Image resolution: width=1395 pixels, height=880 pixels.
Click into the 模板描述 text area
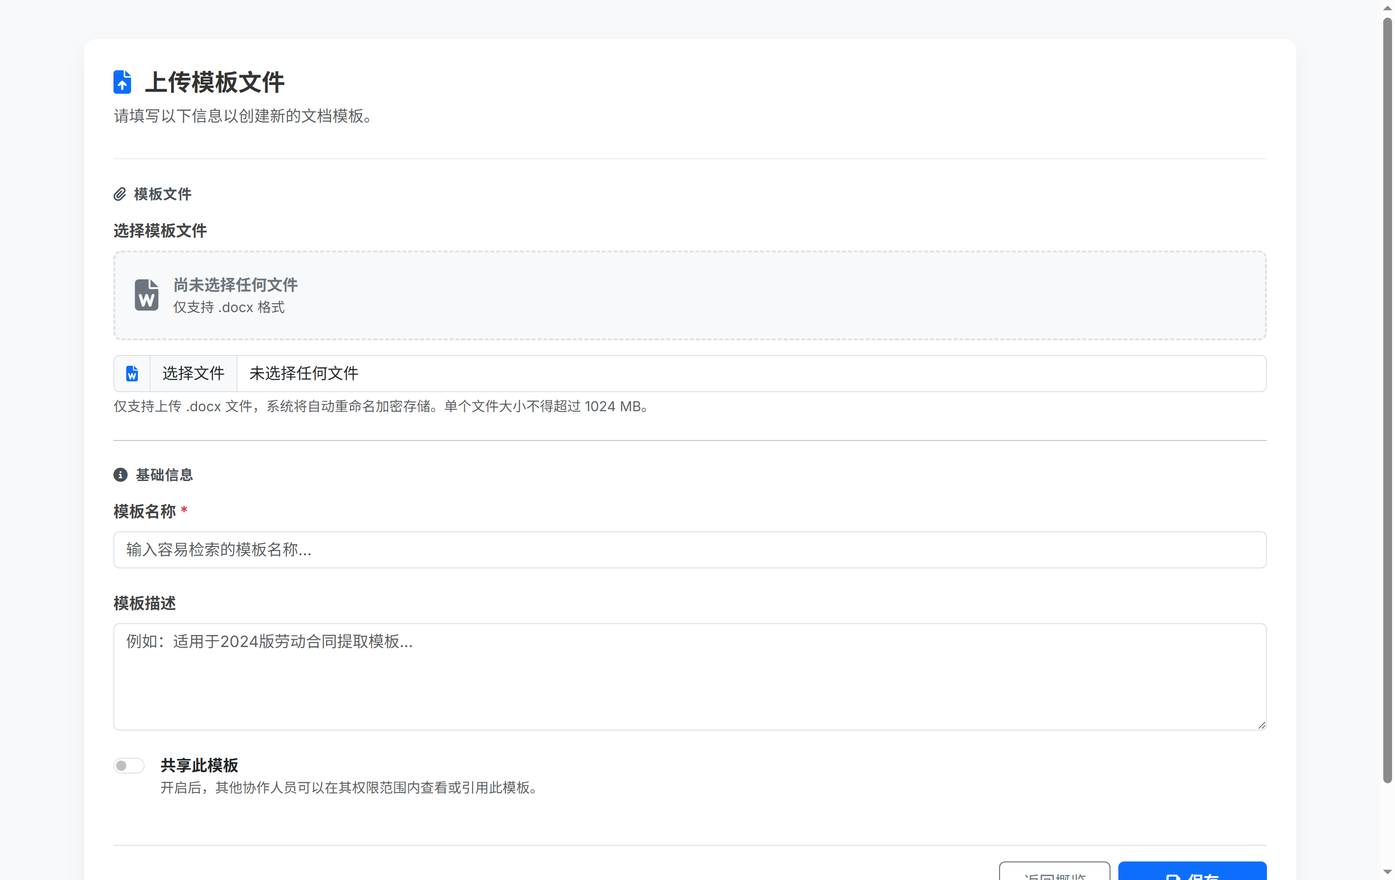click(x=689, y=676)
